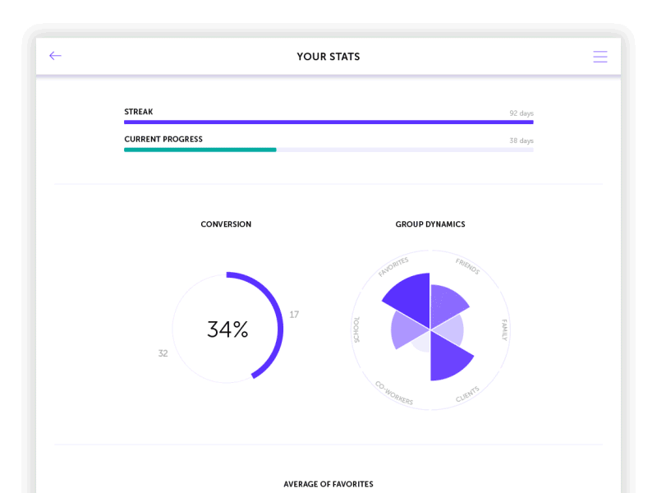Screen dimensions: 657x493
Task: Click the 38 days progress label
Action: pyautogui.click(x=523, y=141)
